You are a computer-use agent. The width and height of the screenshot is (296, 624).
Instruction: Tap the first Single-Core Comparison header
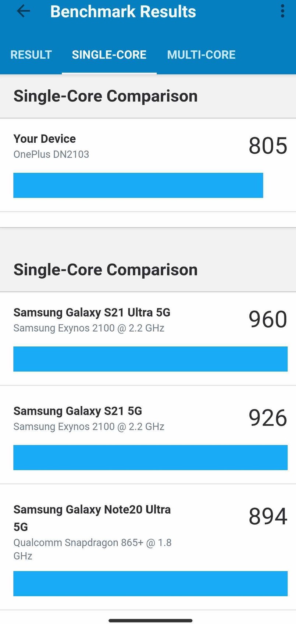click(x=105, y=96)
